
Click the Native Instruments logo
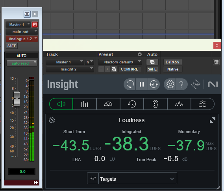tap(213, 84)
